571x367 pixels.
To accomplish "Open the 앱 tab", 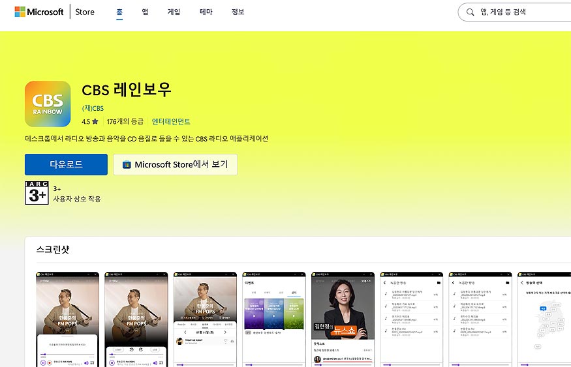I will [x=145, y=12].
